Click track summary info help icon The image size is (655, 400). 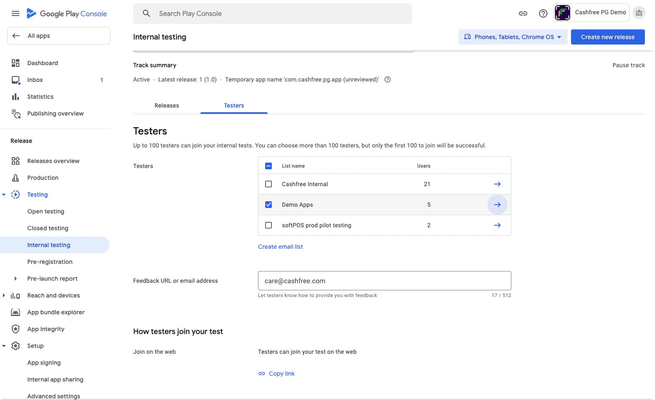[388, 79]
